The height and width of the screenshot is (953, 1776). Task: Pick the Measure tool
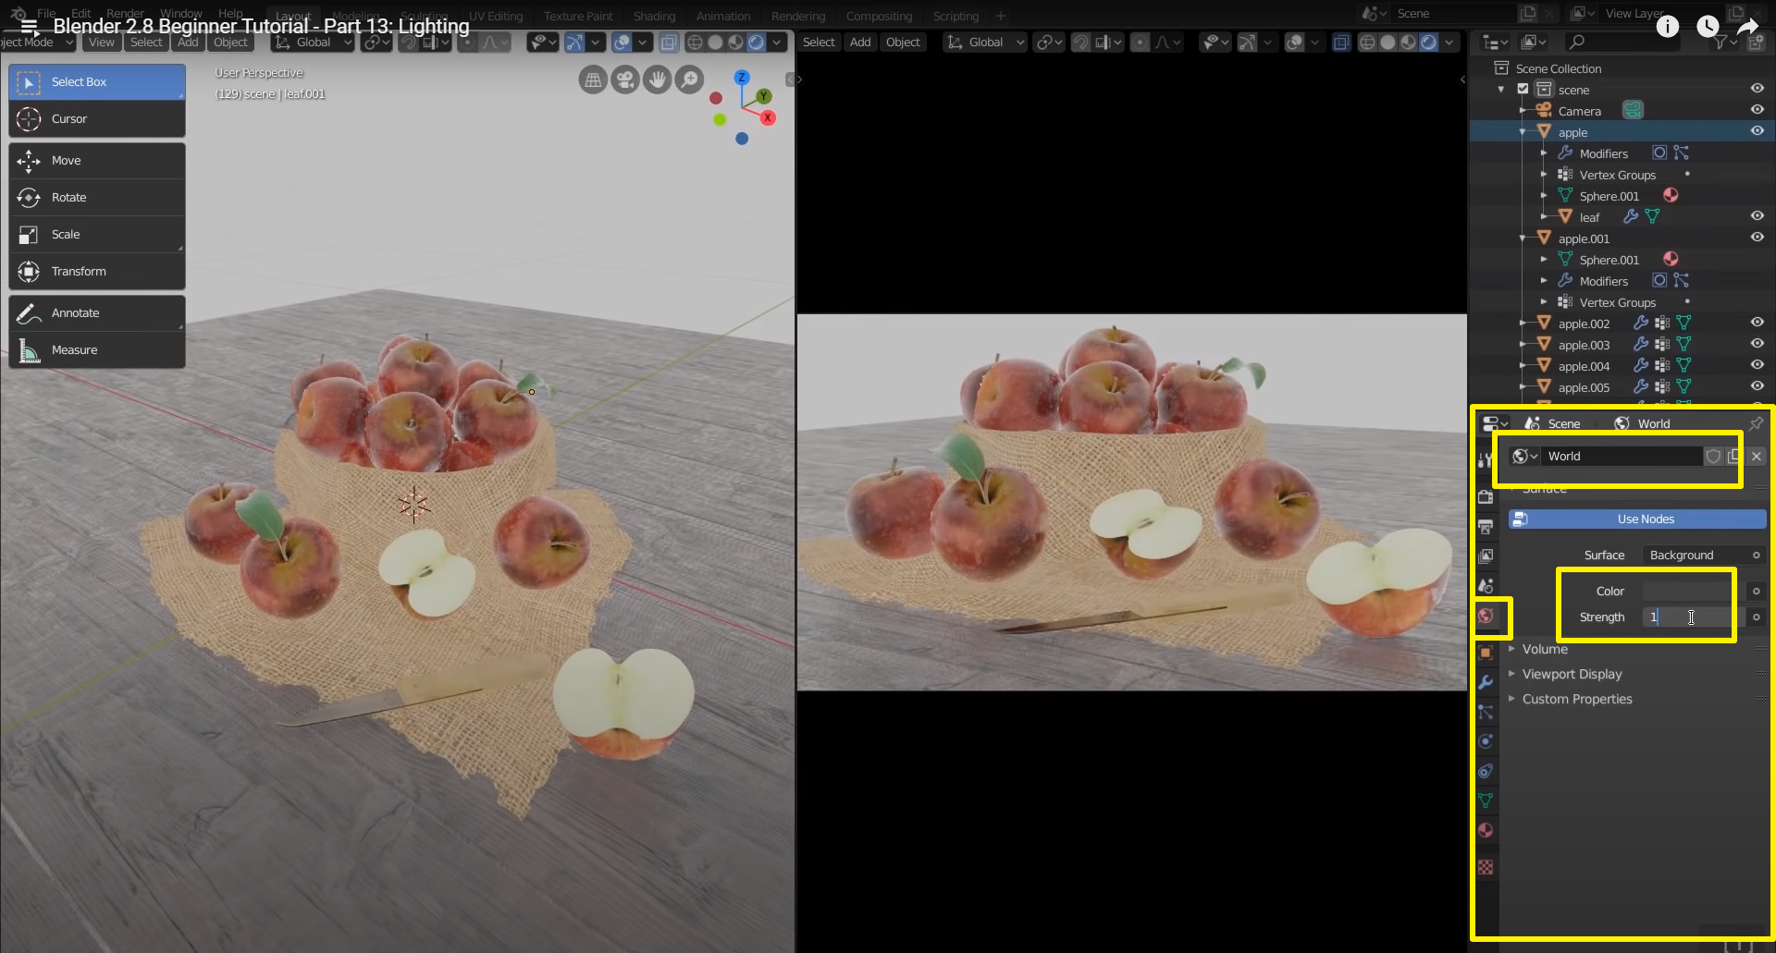pos(97,350)
